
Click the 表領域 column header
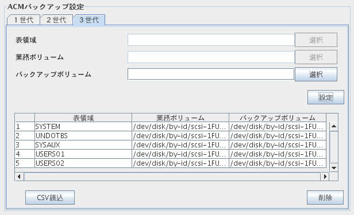[83, 118]
